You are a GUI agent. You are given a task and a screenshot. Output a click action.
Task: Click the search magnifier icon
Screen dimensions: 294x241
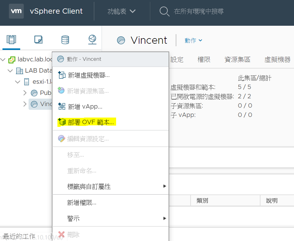(x=165, y=11)
